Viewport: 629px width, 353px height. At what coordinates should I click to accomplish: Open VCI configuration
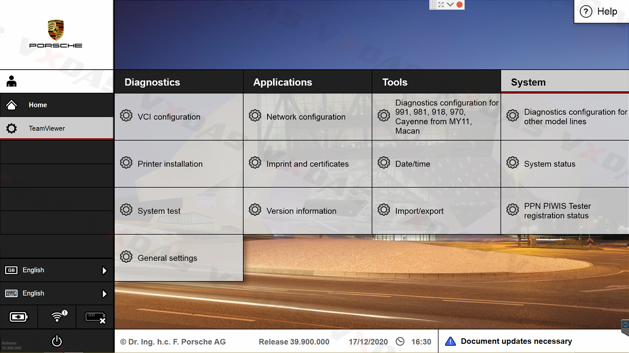(x=169, y=117)
